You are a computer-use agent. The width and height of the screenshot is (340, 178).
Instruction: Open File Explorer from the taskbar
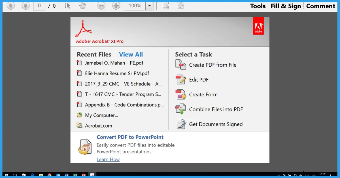point(41,175)
